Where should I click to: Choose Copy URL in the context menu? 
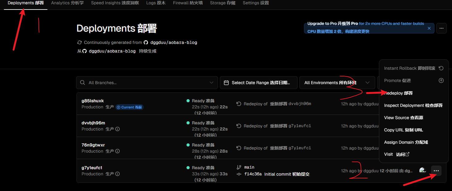(x=403, y=130)
